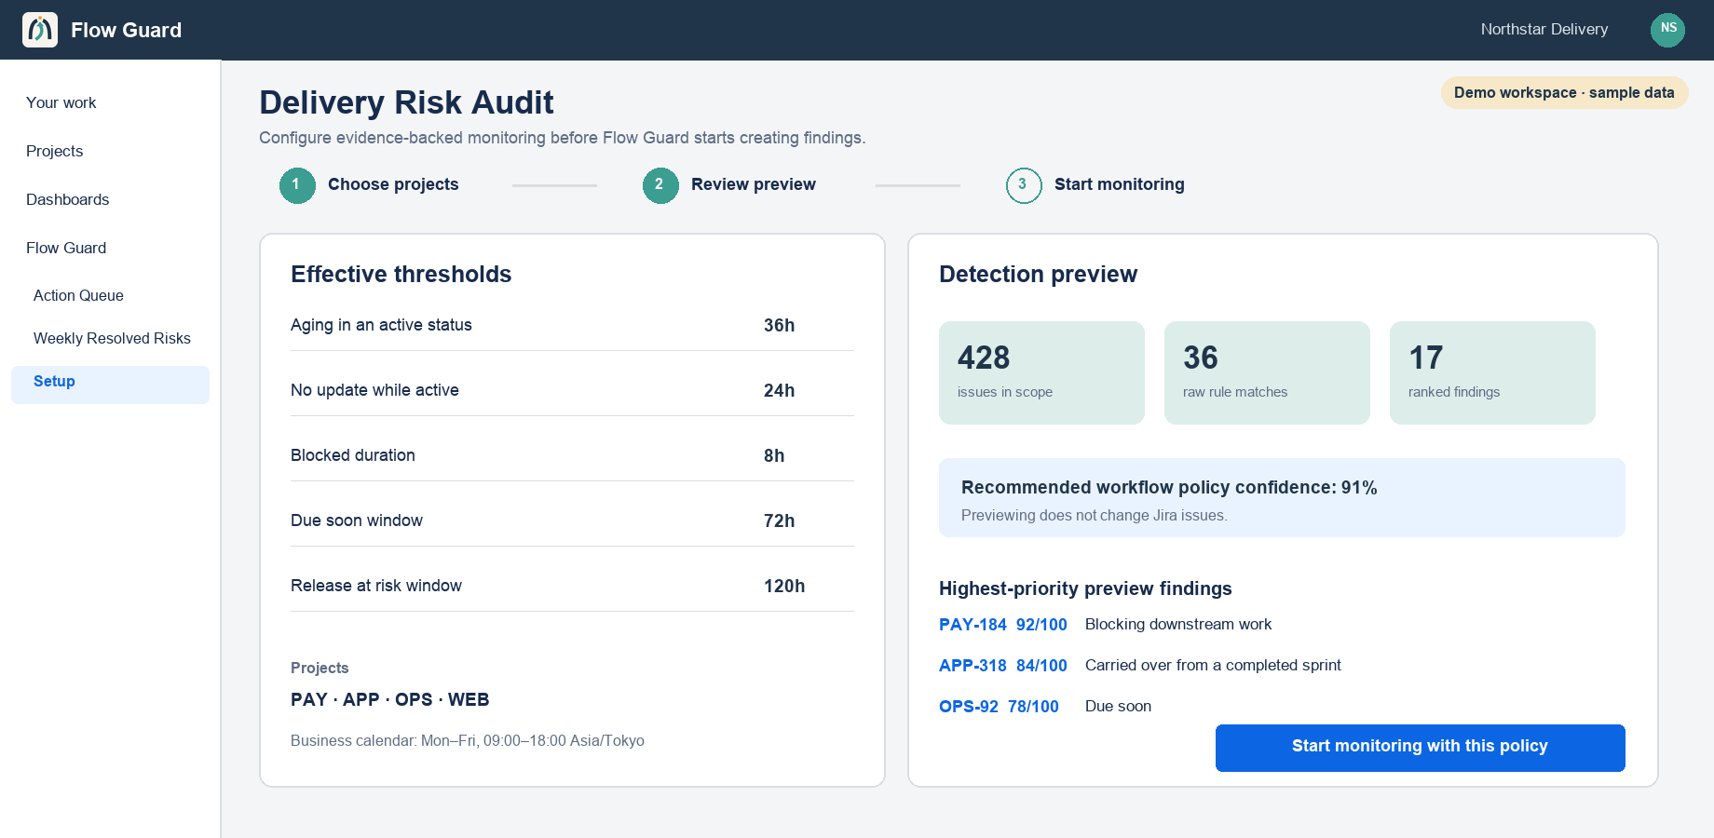
Task: Click the Effective thresholds heading
Action: (401, 274)
